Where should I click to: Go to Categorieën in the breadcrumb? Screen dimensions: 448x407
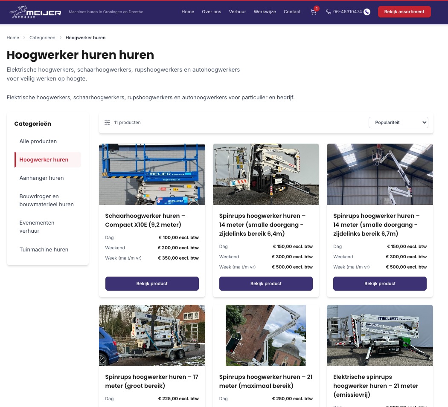pos(42,38)
